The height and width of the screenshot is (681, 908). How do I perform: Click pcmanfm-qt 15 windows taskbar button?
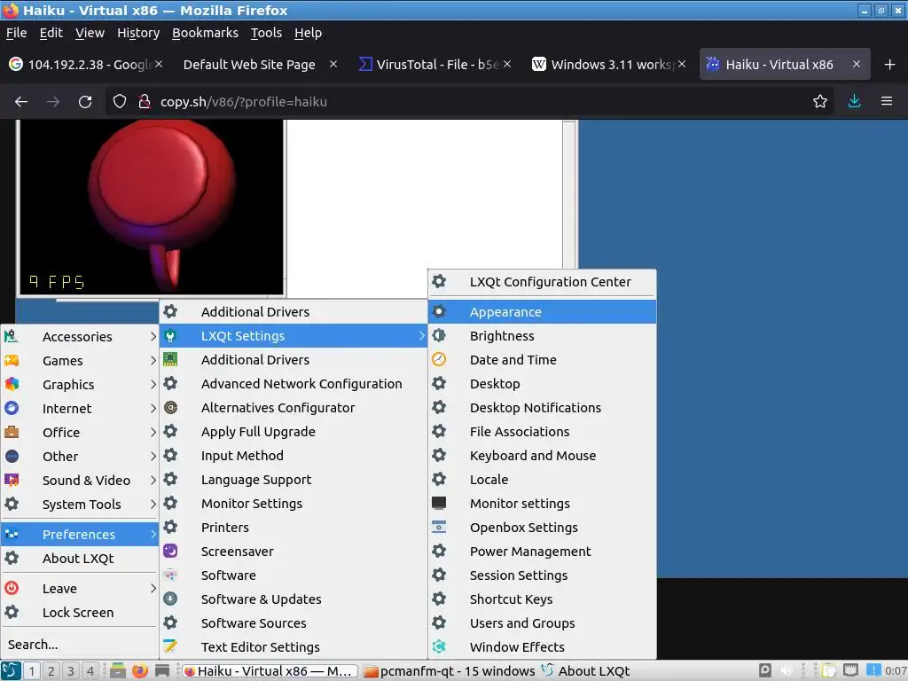450,671
